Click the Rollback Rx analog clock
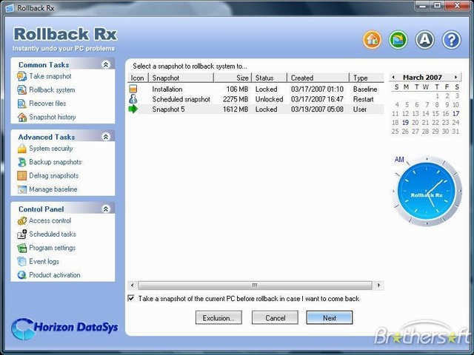The height and width of the screenshot is (355, 474). click(427, 191)
